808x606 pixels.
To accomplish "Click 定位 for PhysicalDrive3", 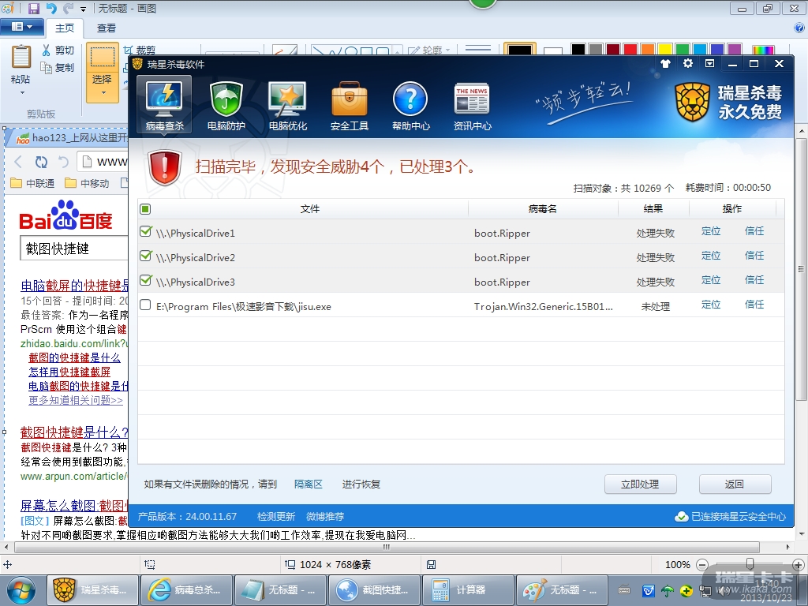I will pyautogui.click(x=711, y=280).
